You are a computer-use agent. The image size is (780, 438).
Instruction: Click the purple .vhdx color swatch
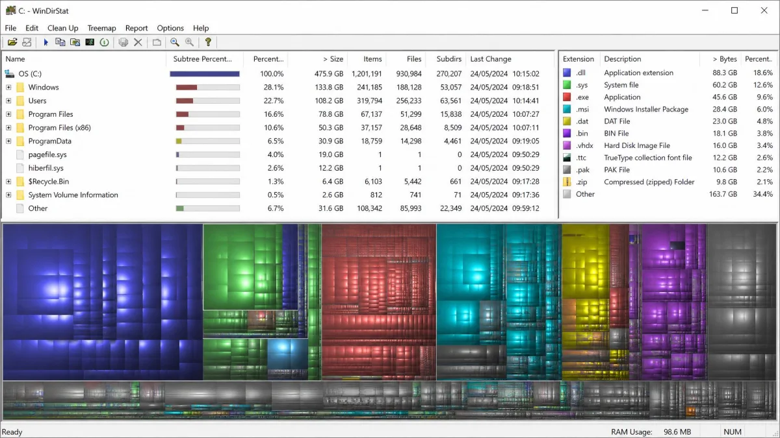(567, 145)
